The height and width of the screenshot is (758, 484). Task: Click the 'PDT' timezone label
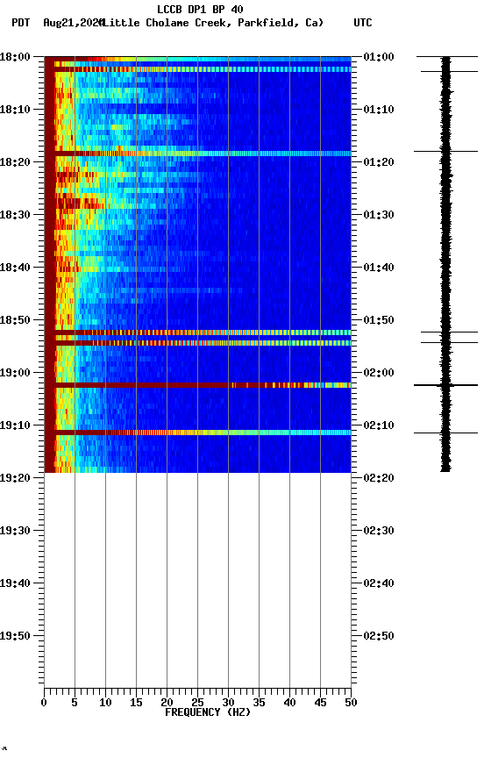pos(21,23)
